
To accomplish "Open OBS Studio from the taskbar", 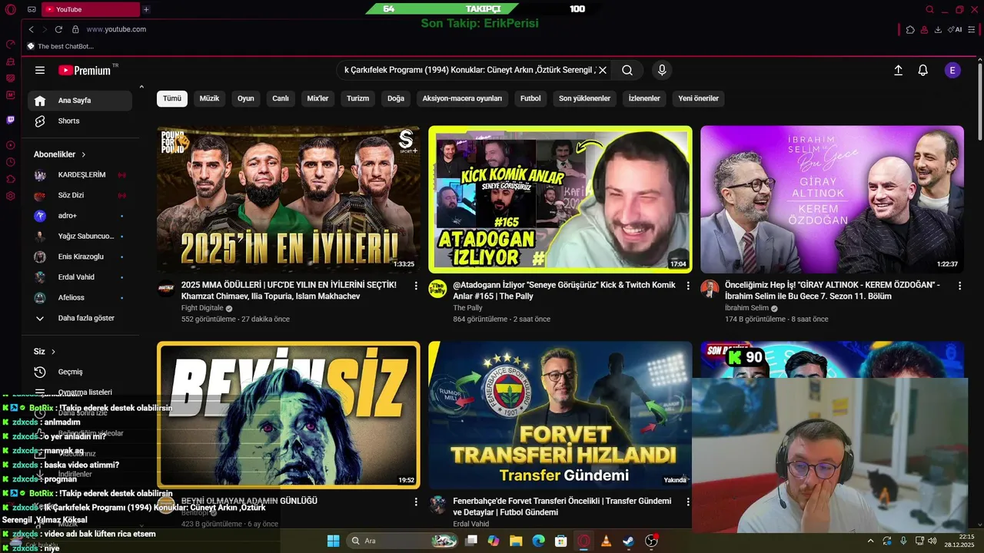I will (x=652, y=541).
